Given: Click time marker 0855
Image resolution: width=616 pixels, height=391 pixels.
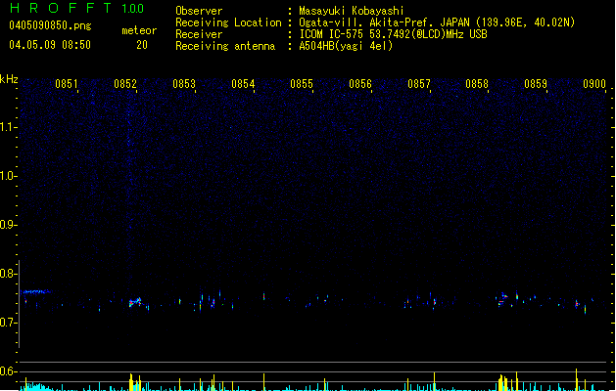Looking at the screenshot, I should pyautogui.click(x=302, y=84).
